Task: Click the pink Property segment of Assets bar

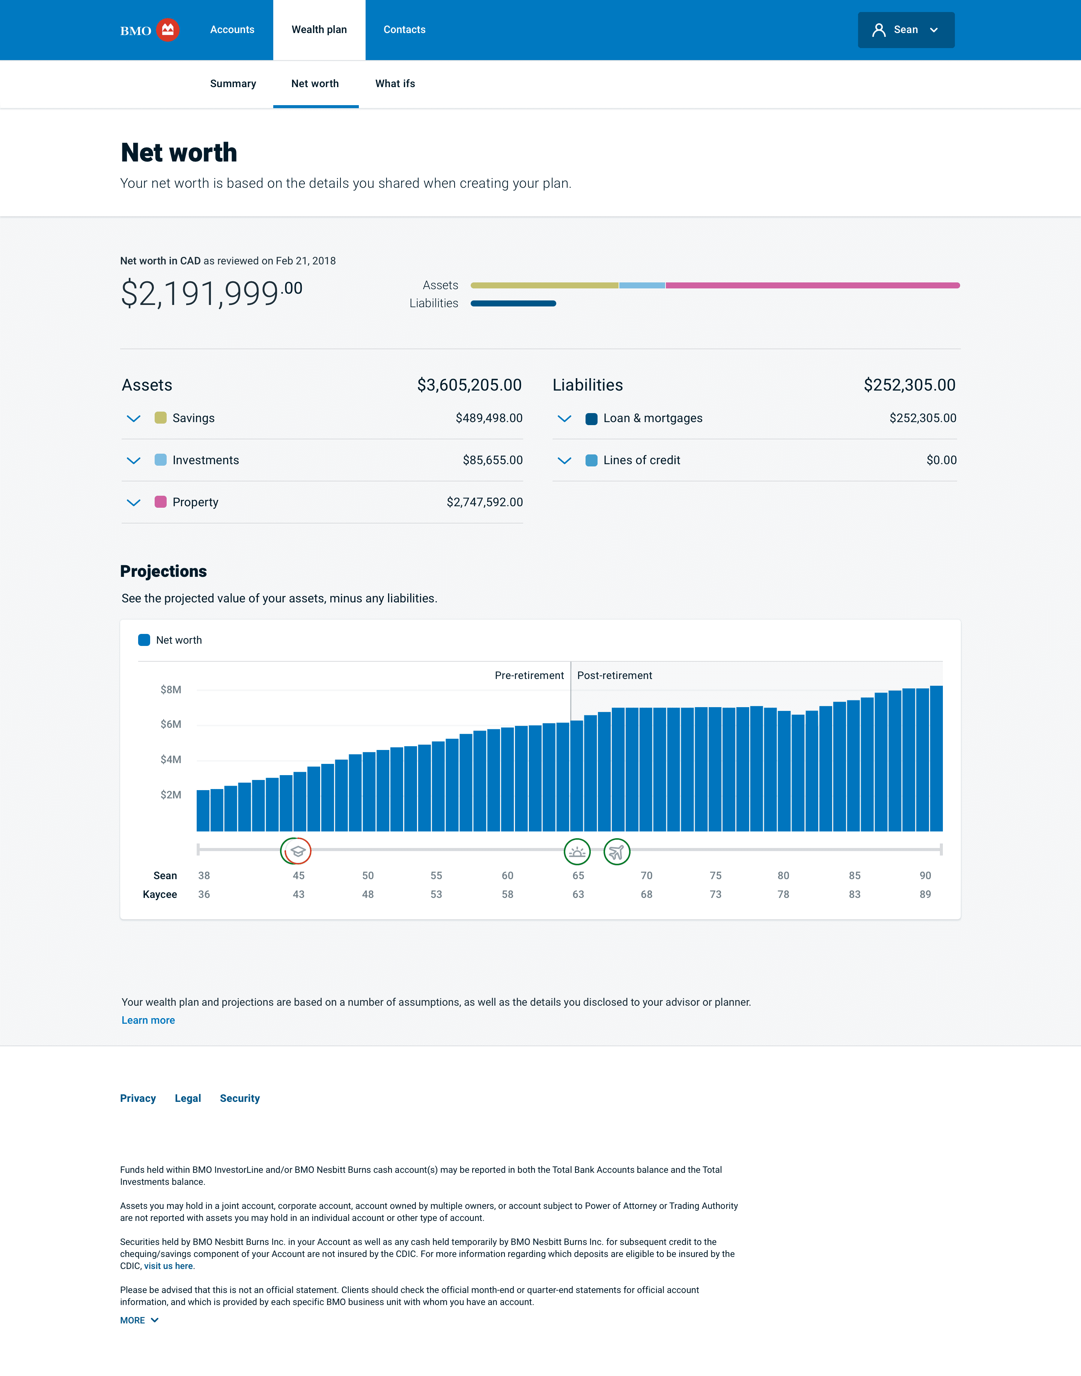Action: coord(812,285)
